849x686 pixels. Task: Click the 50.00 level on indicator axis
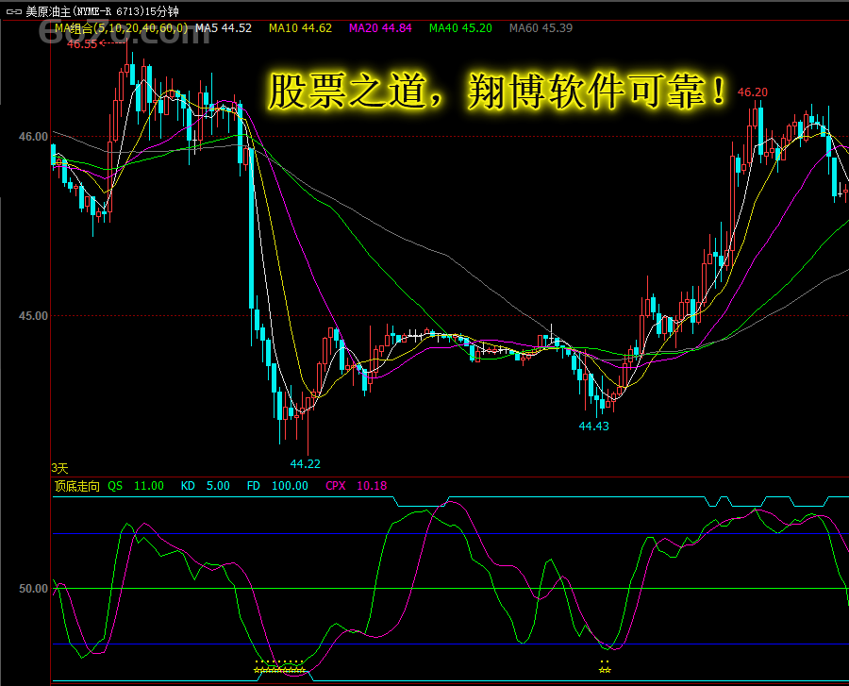pyautogui.click(x=33, y=588)
